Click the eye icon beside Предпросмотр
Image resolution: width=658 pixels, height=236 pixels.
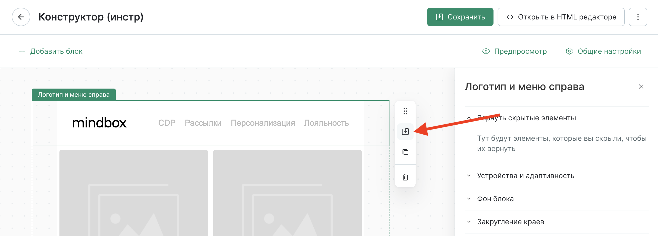(x=486, y=51)
